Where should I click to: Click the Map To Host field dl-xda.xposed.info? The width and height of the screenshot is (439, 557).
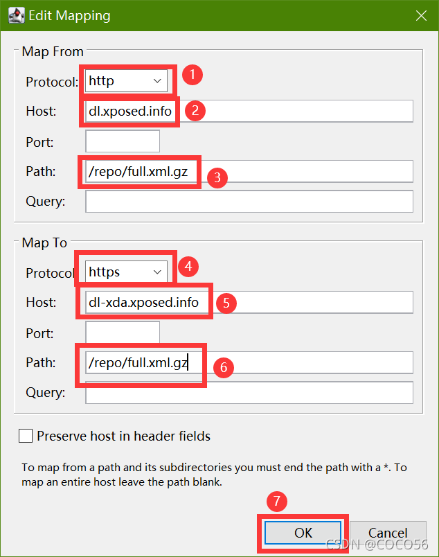coord(249,302)
